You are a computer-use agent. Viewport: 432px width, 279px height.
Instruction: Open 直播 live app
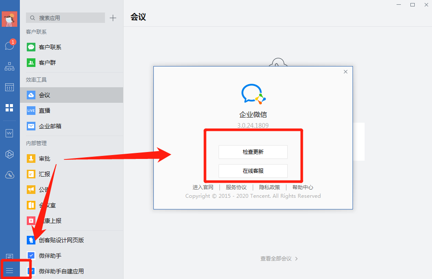tap(72, 111)
